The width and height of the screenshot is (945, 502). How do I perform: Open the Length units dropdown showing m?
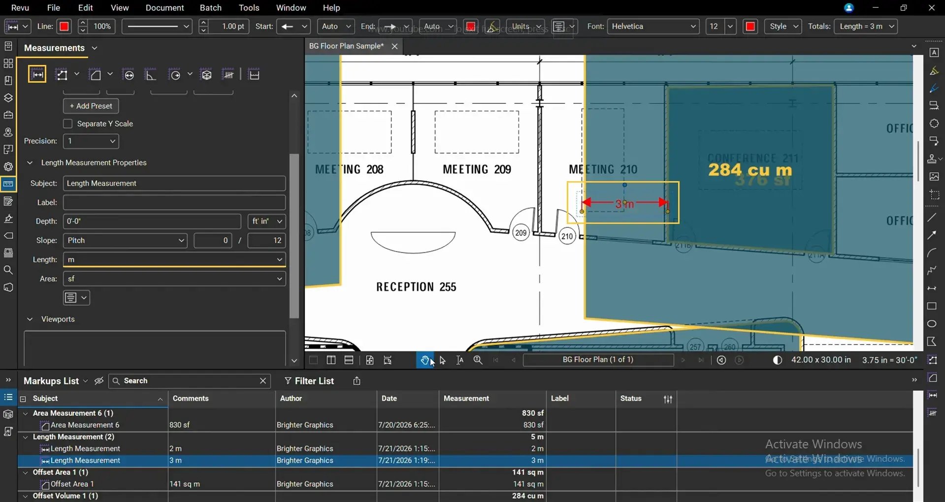(x=174, y=259)
